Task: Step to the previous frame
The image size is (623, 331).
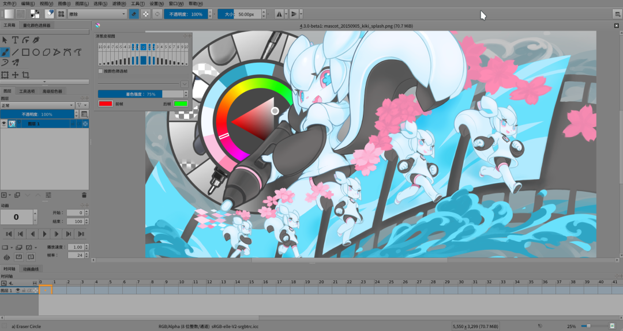Action: pyautogui.click(x=32, y=234)
